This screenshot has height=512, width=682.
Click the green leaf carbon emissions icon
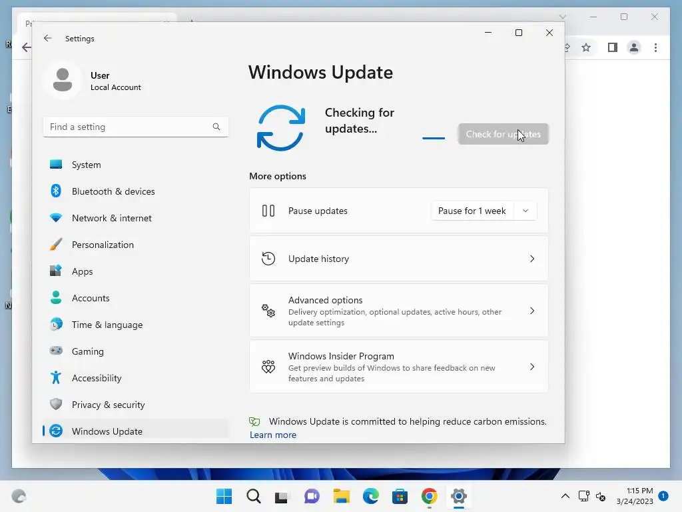point(254,421)
